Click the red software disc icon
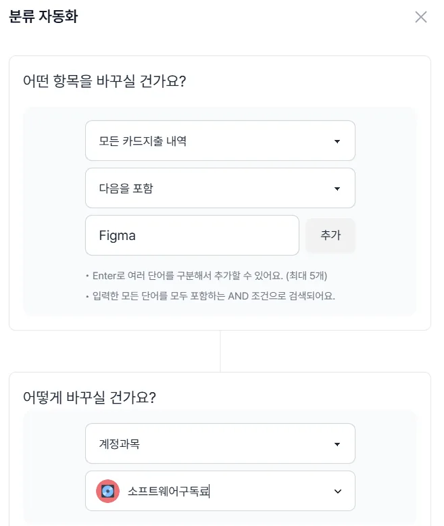This screenshot has width=444, height=526. 107,491
